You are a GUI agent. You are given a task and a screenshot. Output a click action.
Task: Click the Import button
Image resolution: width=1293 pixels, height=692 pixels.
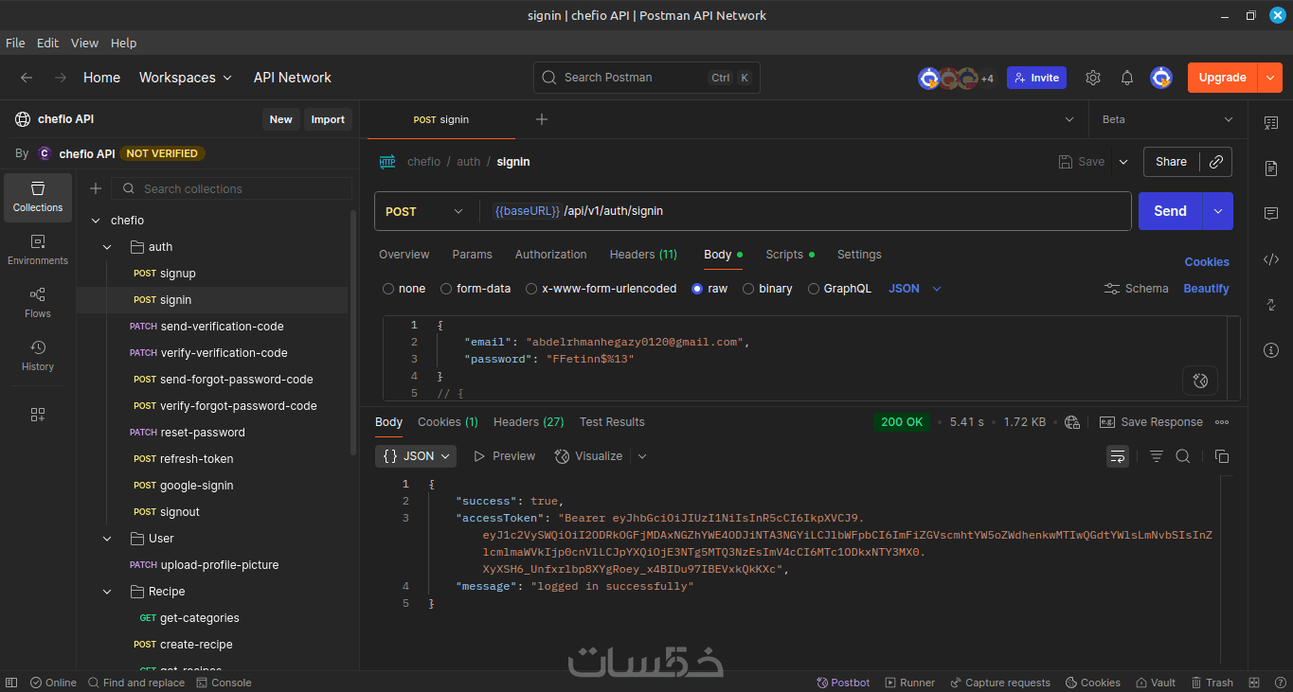(x=328, y=119)
